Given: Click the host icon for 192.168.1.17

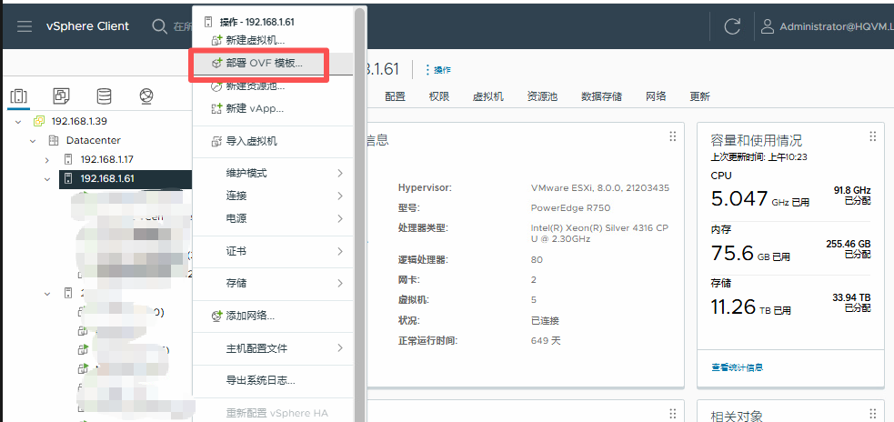Looking at the screenshot, I should [68, 159].
